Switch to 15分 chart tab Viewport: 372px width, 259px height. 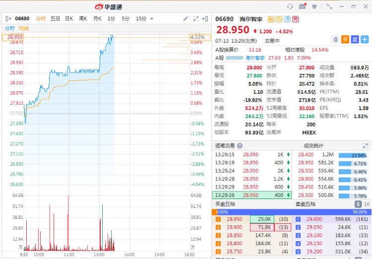click(x=141, y=18)
